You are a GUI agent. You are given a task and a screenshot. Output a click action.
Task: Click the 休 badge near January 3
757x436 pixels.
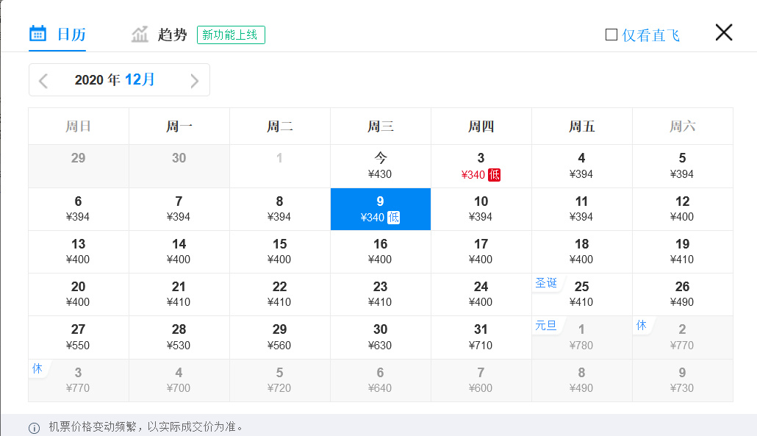pos(37,369)
